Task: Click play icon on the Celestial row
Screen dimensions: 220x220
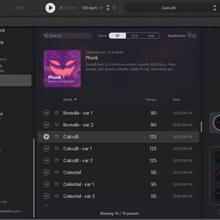Action: (x=46, y=172)
